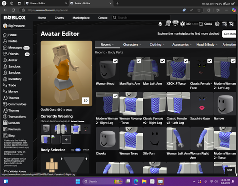Open Microsoft Edge from the taskbar

(136, 181)
